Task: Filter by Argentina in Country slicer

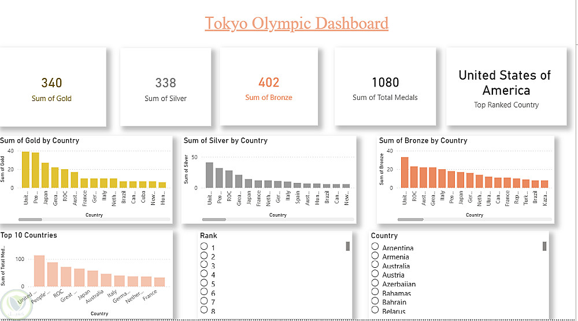Action: [375, 247]
